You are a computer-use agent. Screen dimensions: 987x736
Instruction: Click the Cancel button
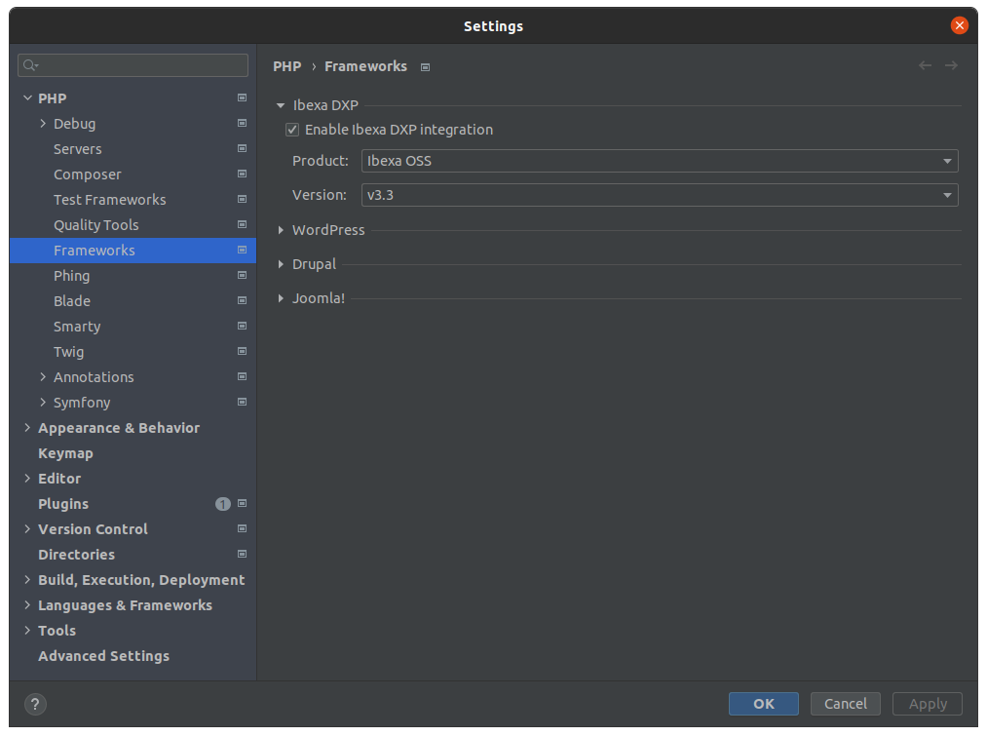(845, 704)
